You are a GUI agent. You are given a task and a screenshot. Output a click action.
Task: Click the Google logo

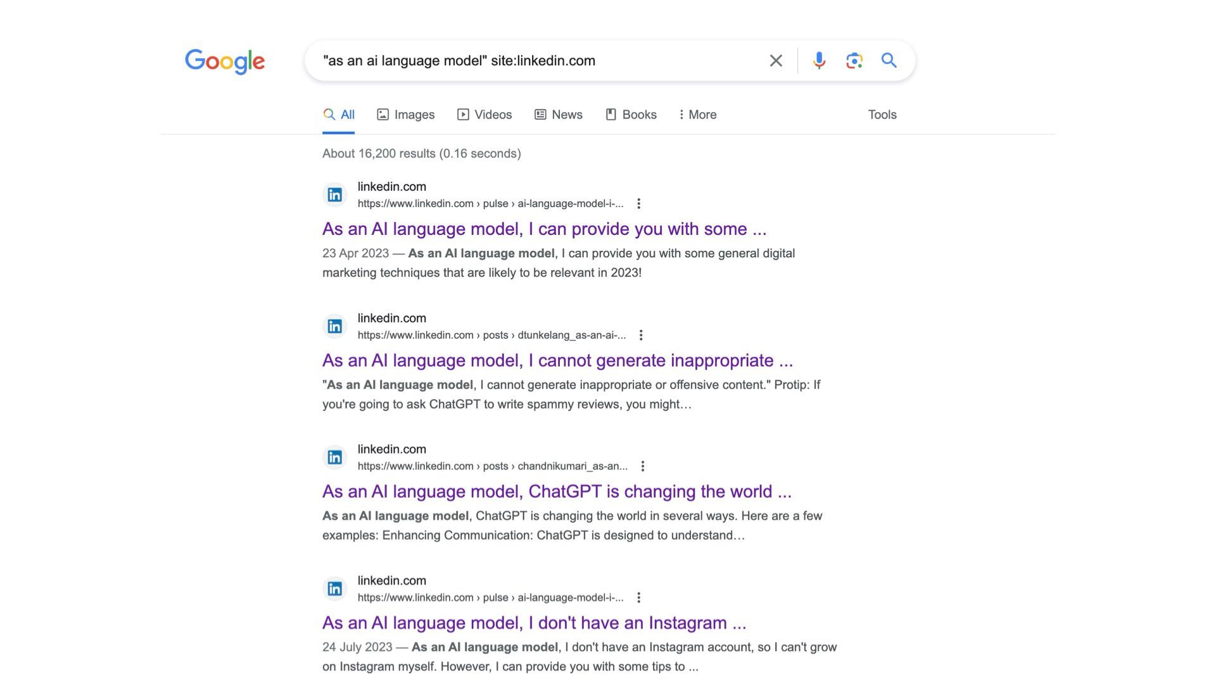[x=225, y=61]
